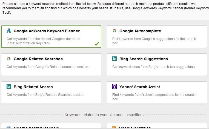Click the Bing Related Search logo icon
This screenshot has width=209, height=129.
[9, 87]
